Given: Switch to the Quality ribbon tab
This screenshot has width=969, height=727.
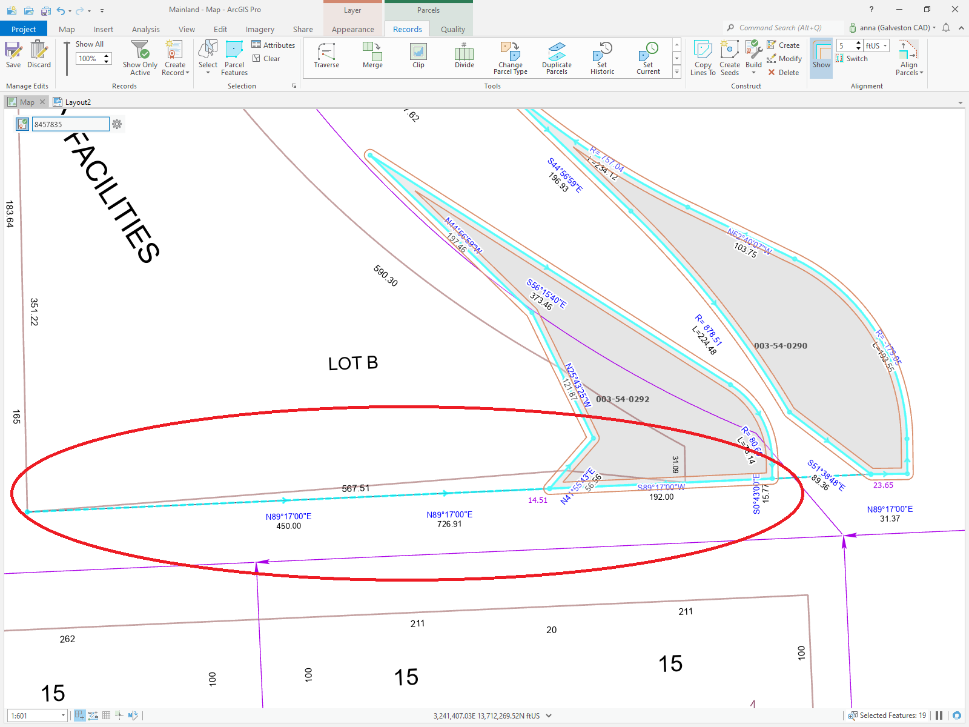Looking at the screenshot, I should pos(453,29).
